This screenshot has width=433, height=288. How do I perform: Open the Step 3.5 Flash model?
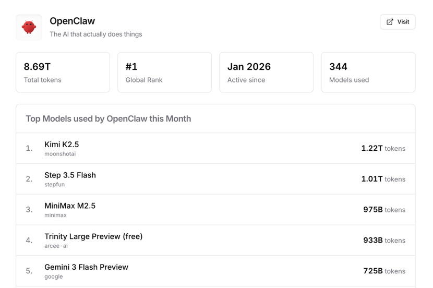point(70,175)
